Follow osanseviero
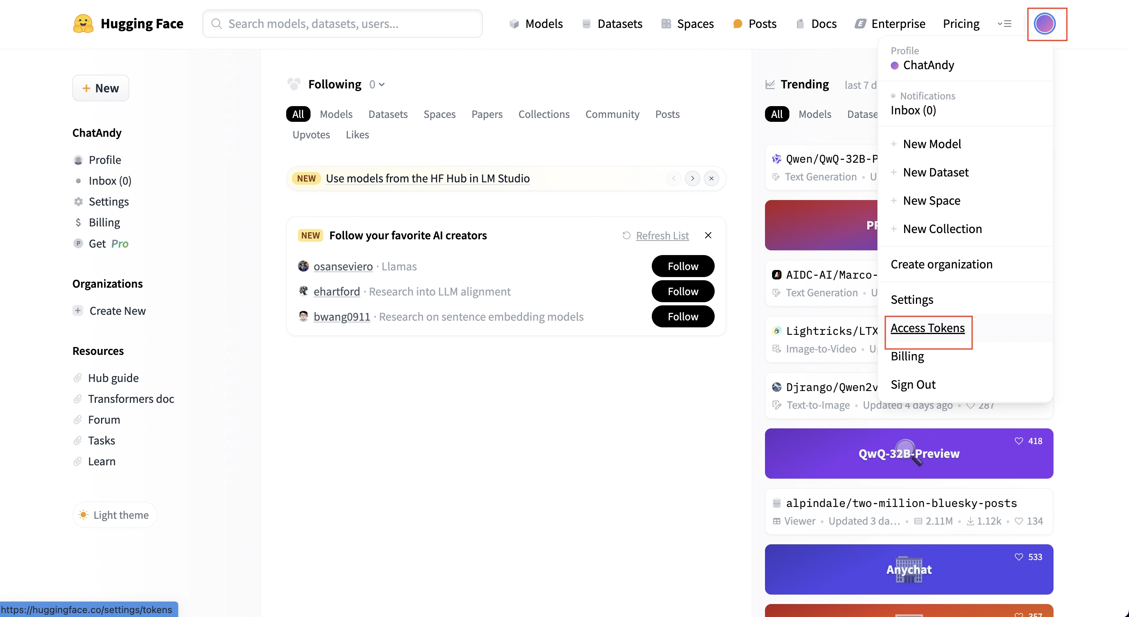Viewport: 1129px width, 617px height. 683,266
